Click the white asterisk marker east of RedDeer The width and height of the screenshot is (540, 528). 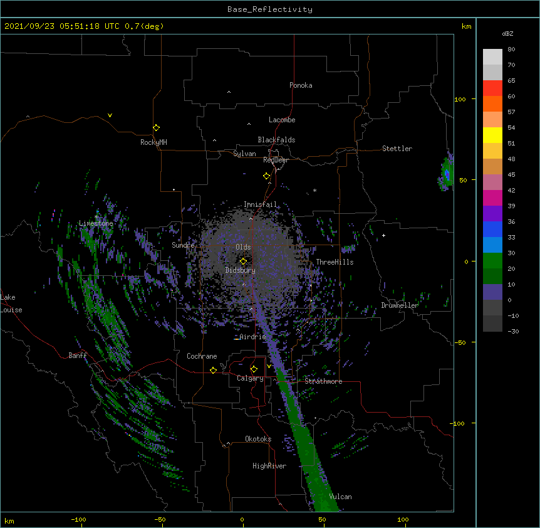pos(314,190)
